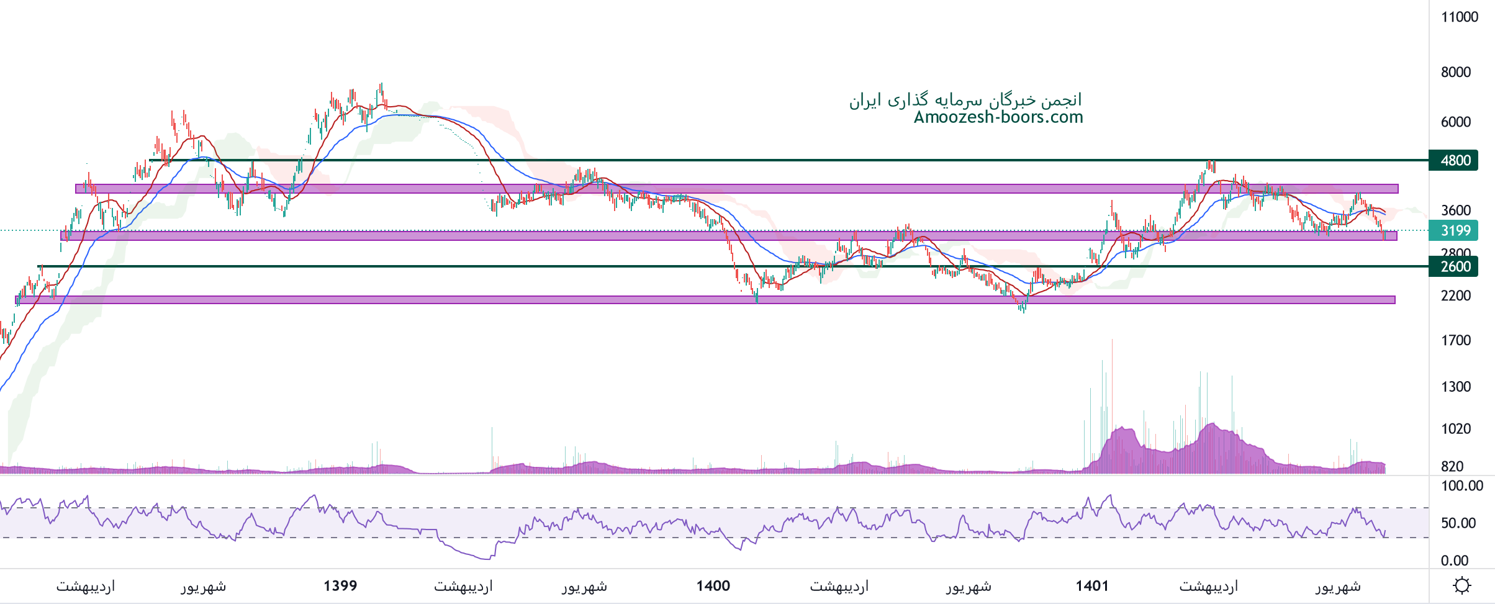This screenshot has height=604, width=1495.
Task: Click the 50.00 level on RSI scale
Action: (1458, 523)
